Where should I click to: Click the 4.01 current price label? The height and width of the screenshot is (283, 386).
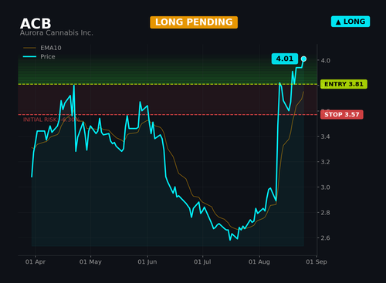click(285, 59)
